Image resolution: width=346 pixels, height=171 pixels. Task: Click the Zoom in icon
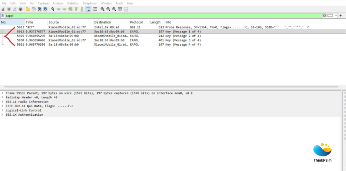point(103,9)
